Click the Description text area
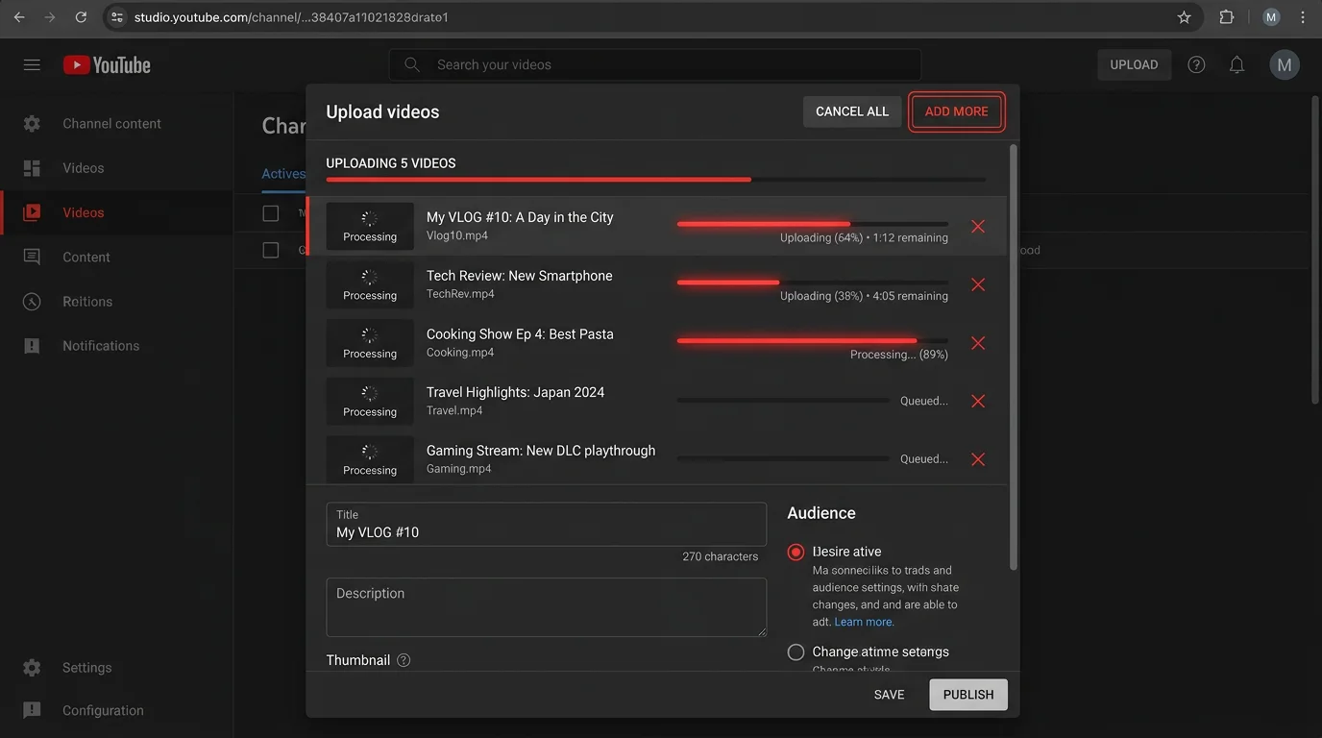 pos(547,607)
